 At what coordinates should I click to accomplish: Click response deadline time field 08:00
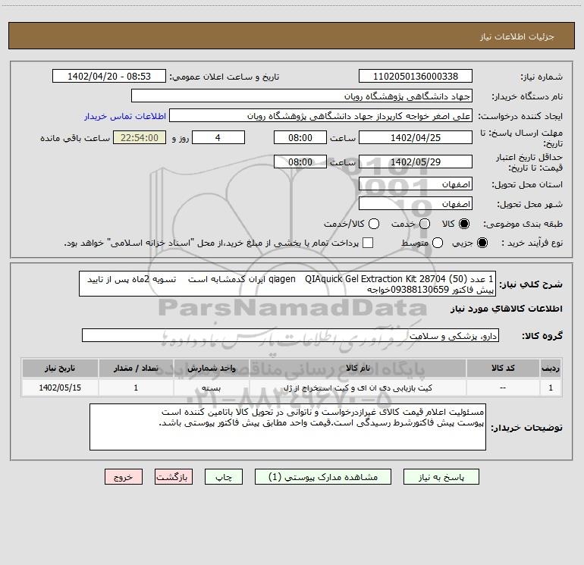300,137
